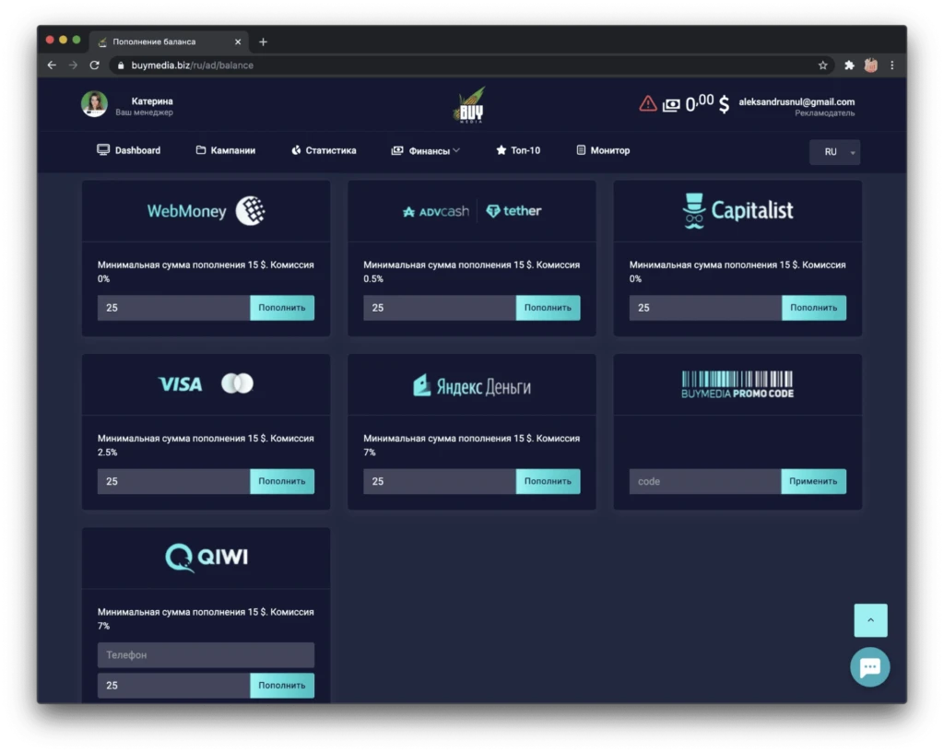
Task: Close the Пополнение баланса tab
Action: (x=238, y=41)
